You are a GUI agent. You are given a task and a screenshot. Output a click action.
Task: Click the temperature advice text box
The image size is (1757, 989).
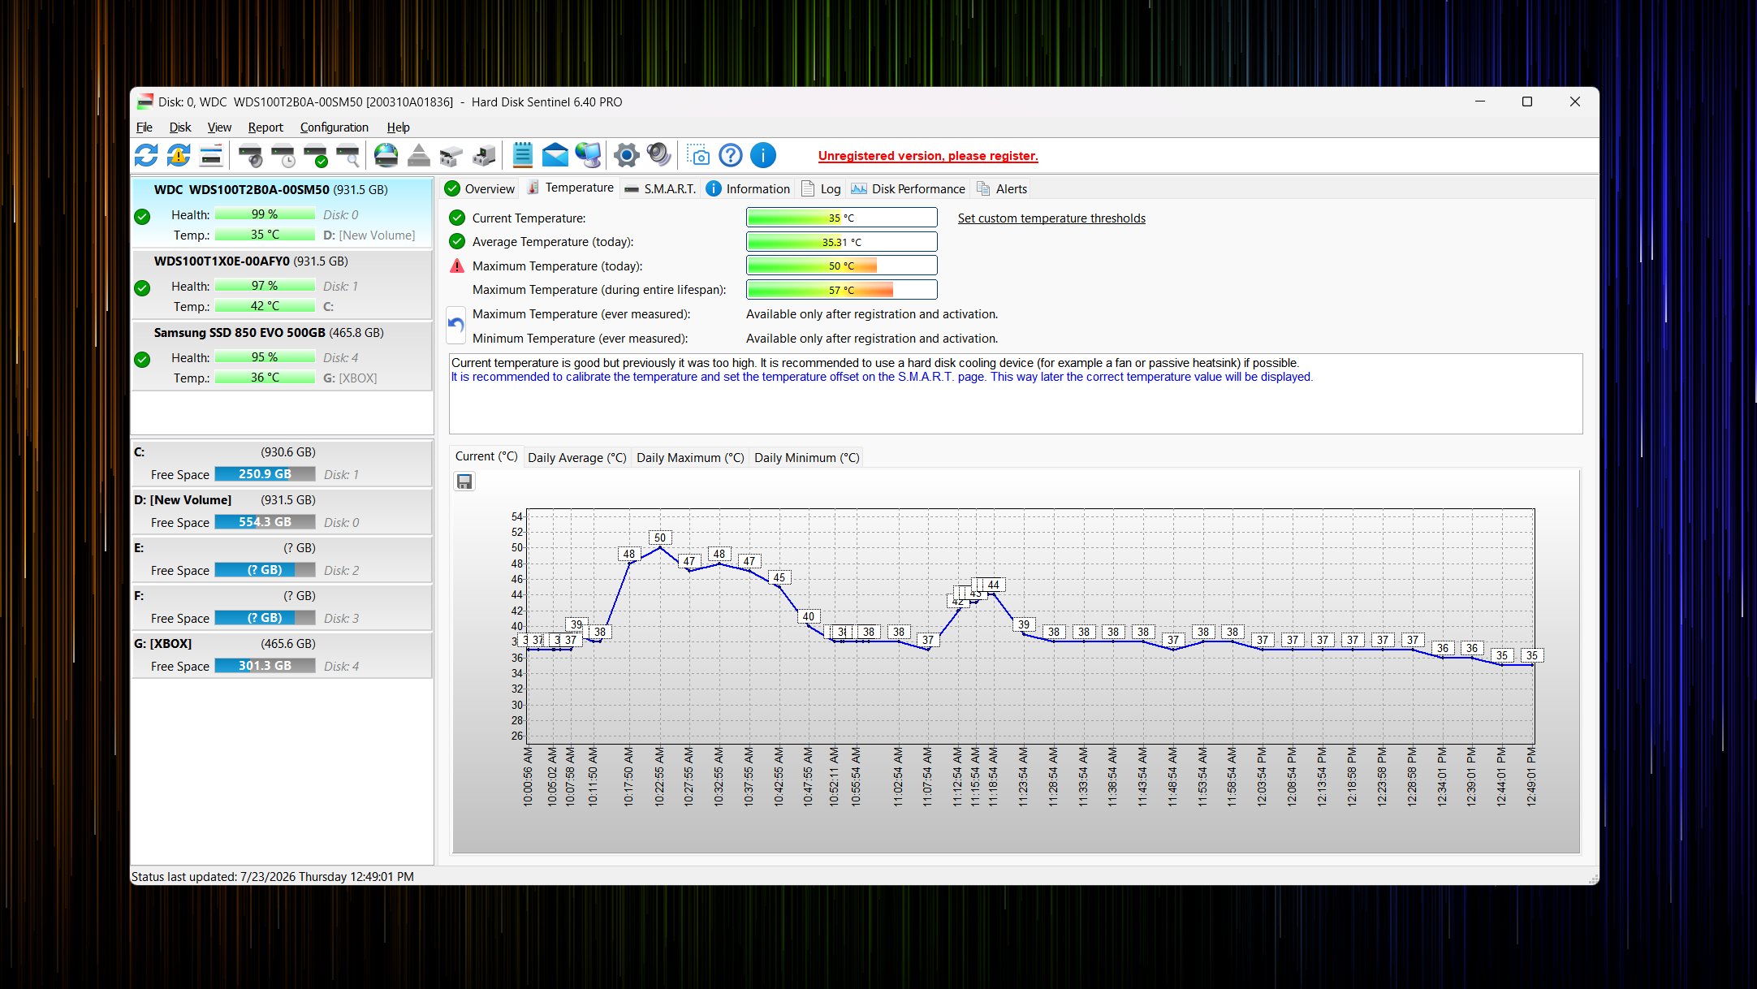click(1016, 394)
